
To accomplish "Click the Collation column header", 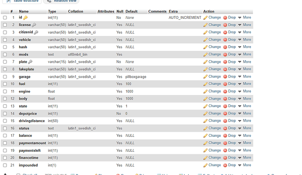I will pyautogui.click(x=75, y=11).
